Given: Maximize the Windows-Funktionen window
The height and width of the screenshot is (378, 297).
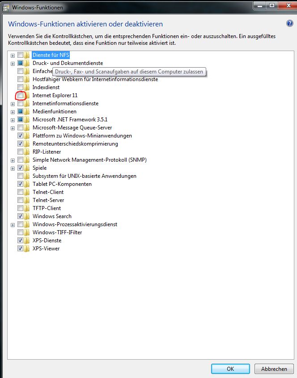Looking at the screenshot, I should coord(272,5).
